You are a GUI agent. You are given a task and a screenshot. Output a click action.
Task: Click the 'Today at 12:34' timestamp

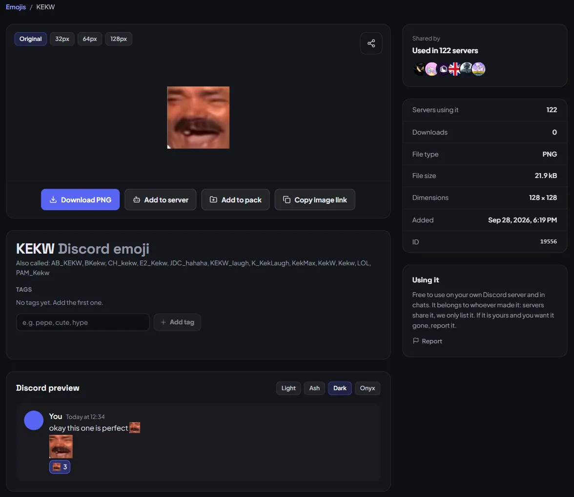(85, 417)
